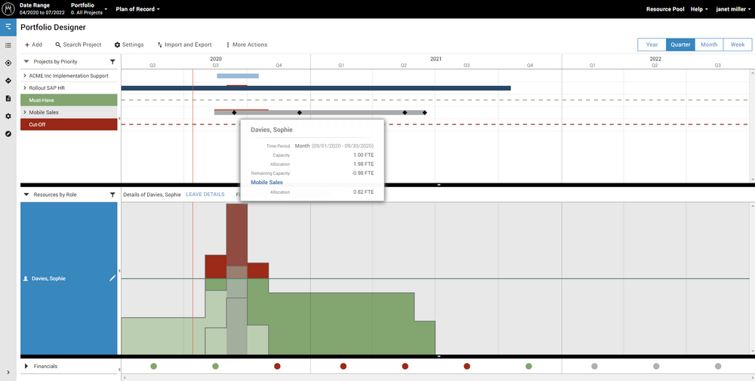Click the company logo in top-left corner
This screenshot has width=755, height=381.
coord(8,9)
